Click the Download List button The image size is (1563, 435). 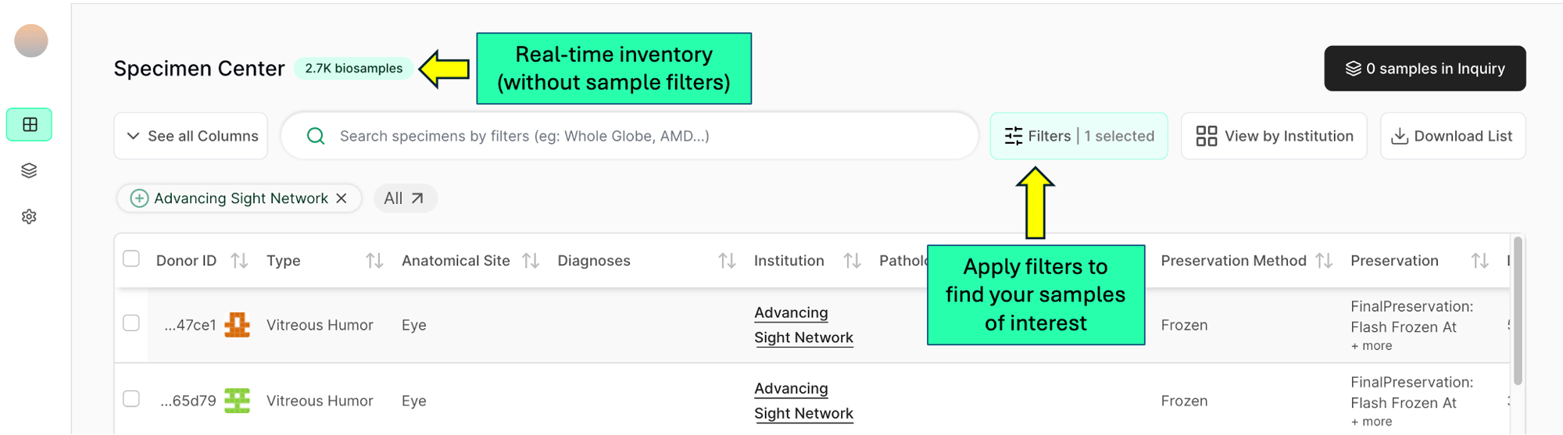(x=1453, y=136)
